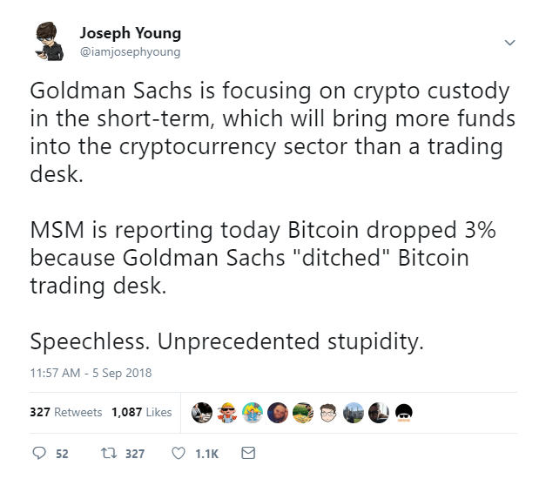Click the liker avatar with glasses cartoon face

[x=328, y=411]
